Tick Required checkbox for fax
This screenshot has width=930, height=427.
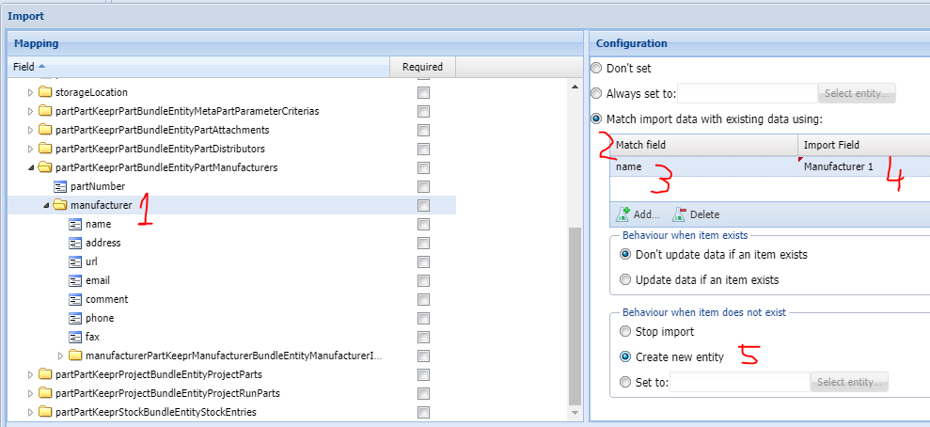[423, 337]
